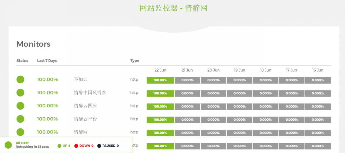This screenshot has width=345, height=153.
Task: Click the UP 8 counter label
Action: click(67, 146)
